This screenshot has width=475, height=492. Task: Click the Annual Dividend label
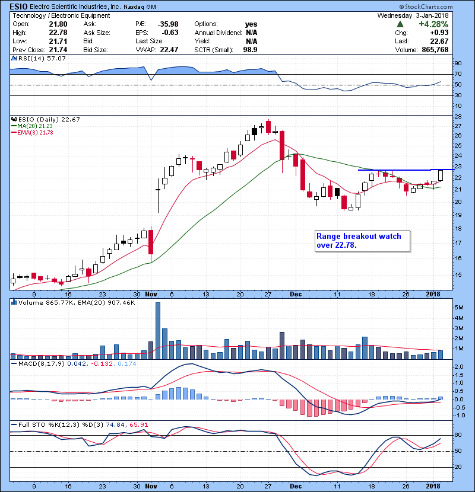(x=218, y=33)
